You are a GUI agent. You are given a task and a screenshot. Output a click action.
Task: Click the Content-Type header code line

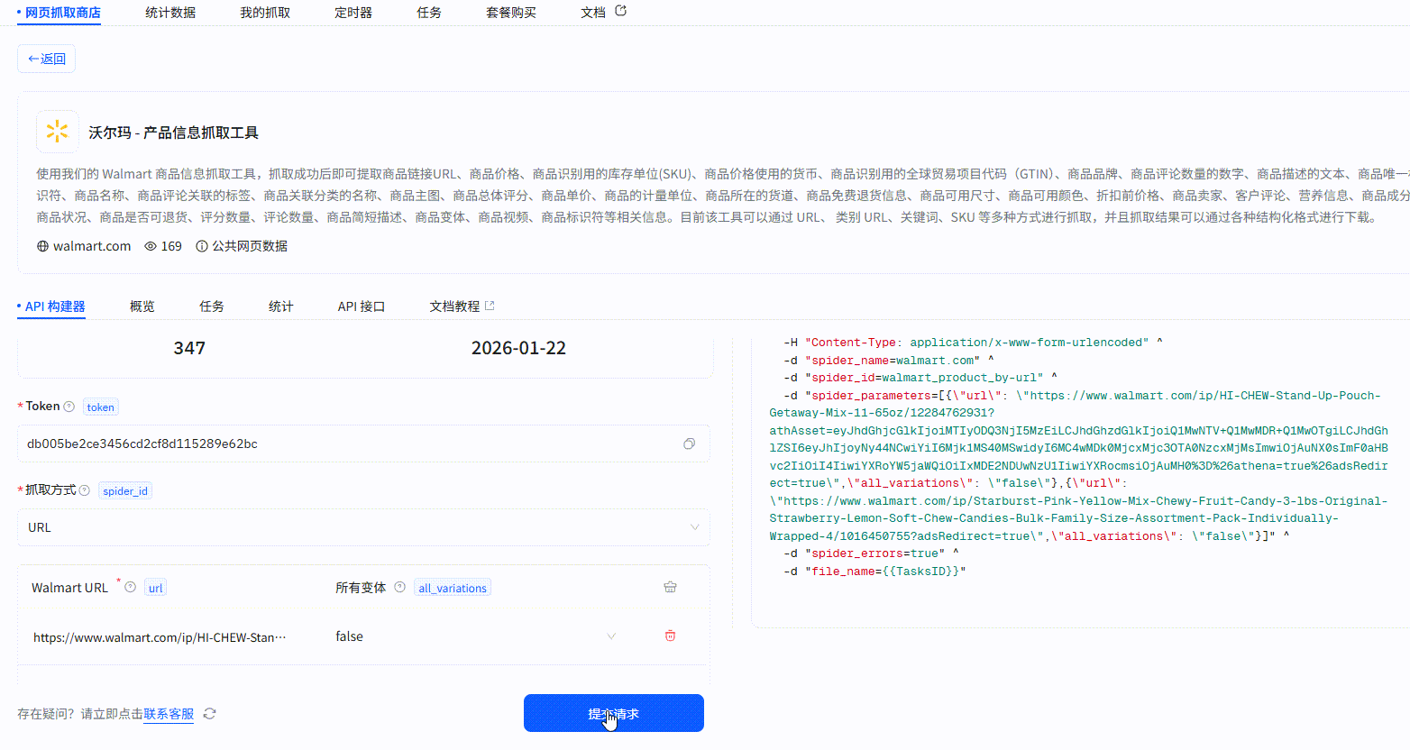973,343
